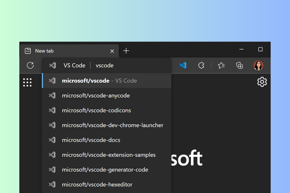Open the Extensions puzzle piece icon
Image resolution: width=290 pixels, height=193 pixels.
point(201,66)
